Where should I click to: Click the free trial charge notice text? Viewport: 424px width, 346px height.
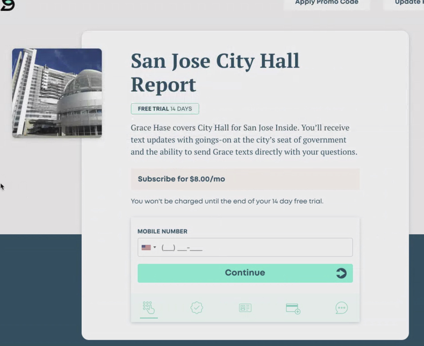coord(227,201)
